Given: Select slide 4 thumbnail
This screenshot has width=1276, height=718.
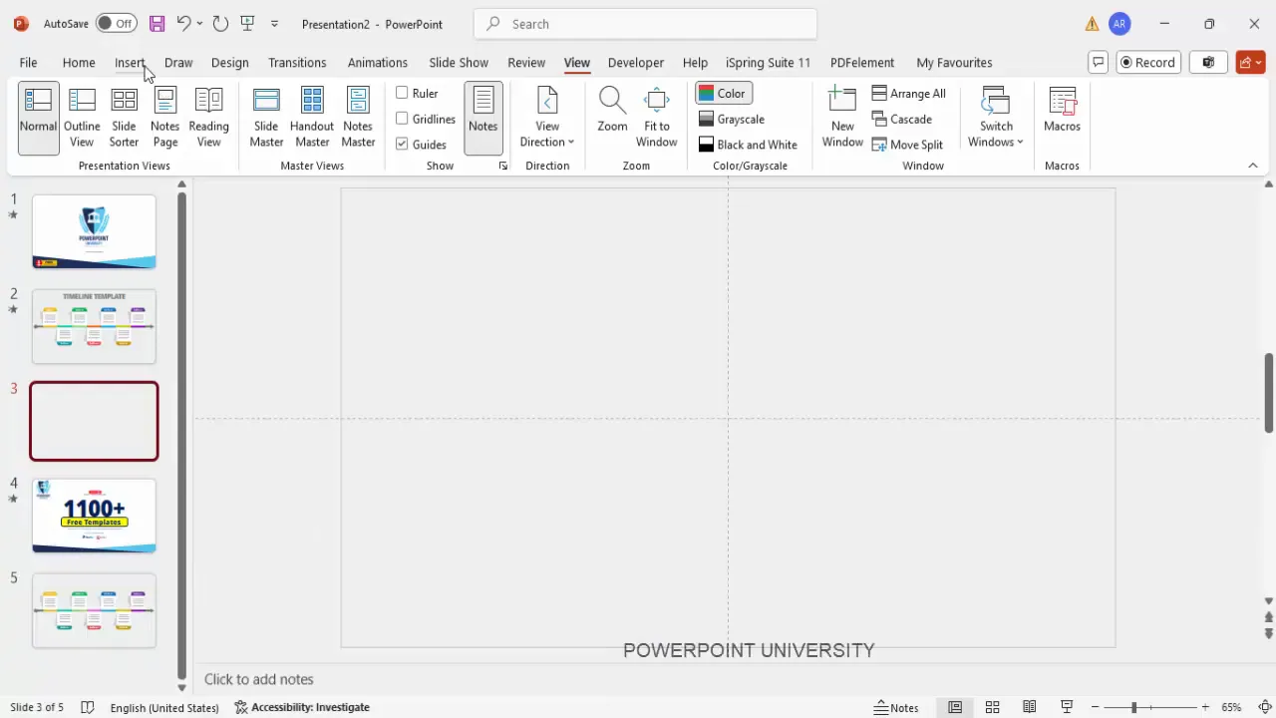Looking at the screenshot, I should tap(94, 516).
